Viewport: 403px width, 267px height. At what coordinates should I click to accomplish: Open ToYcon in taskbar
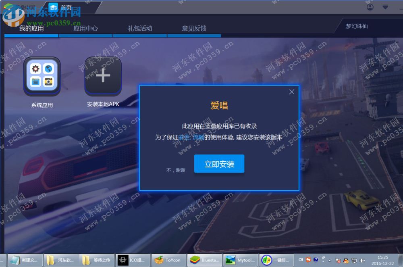pyautogui.click(x=169, y=260)
